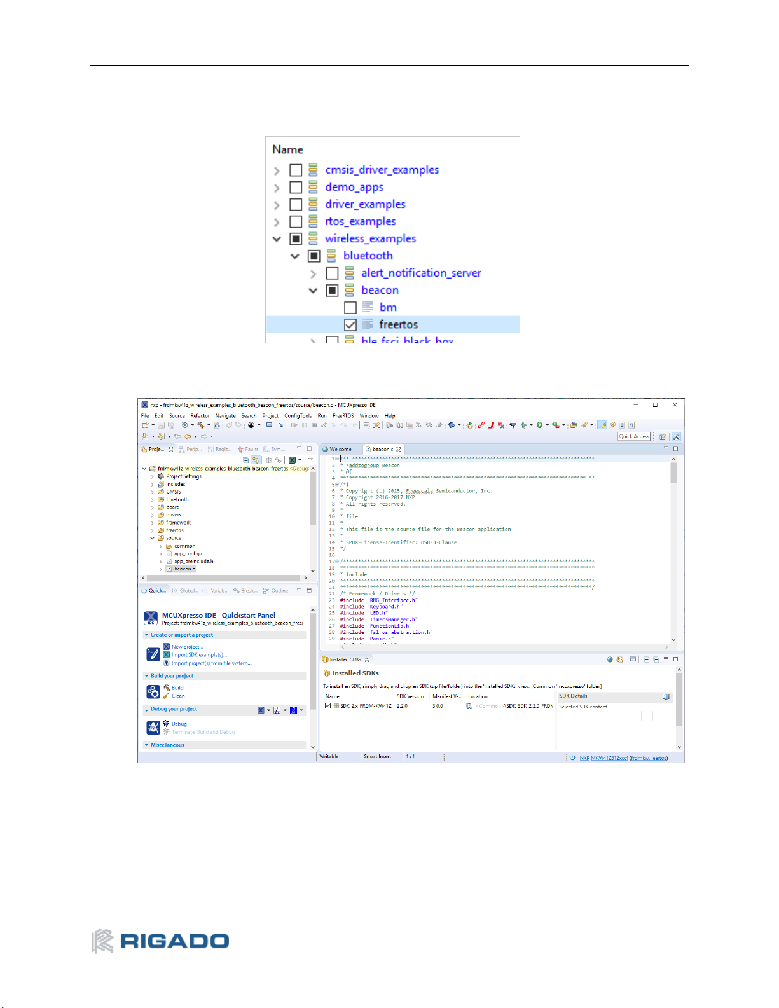Image resolution: width=779 pixels, height=1008 pixels.
Task: Click the pencil icon under Create or import
Action: click(x=153, y=654)
